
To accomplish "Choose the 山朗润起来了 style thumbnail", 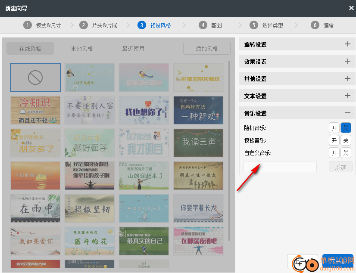I will pos(144,176).
